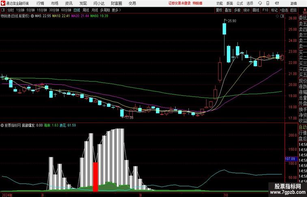Open the 财富圈 menu
Viewport: 307px width, 197px height.
point(116,3)
